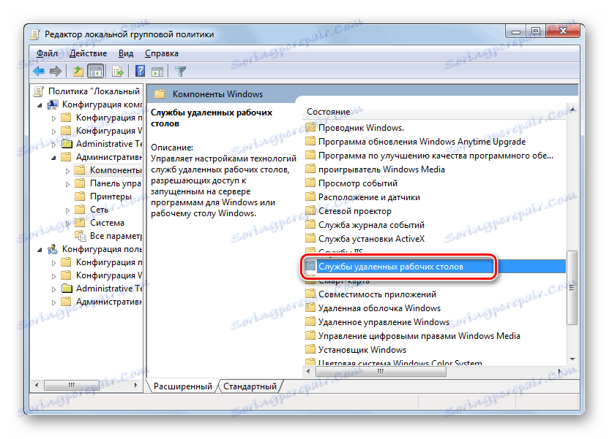Expand the Сеть tree node arrow
Screen dimensions: 609x439
67,210
